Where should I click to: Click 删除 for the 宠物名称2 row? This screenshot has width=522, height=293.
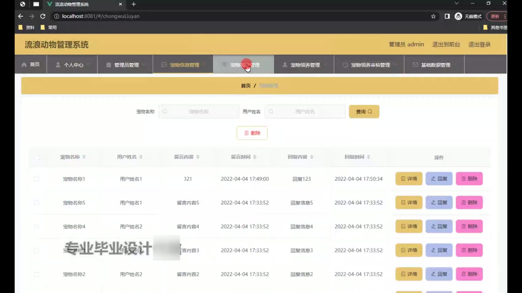pos(469,274)
